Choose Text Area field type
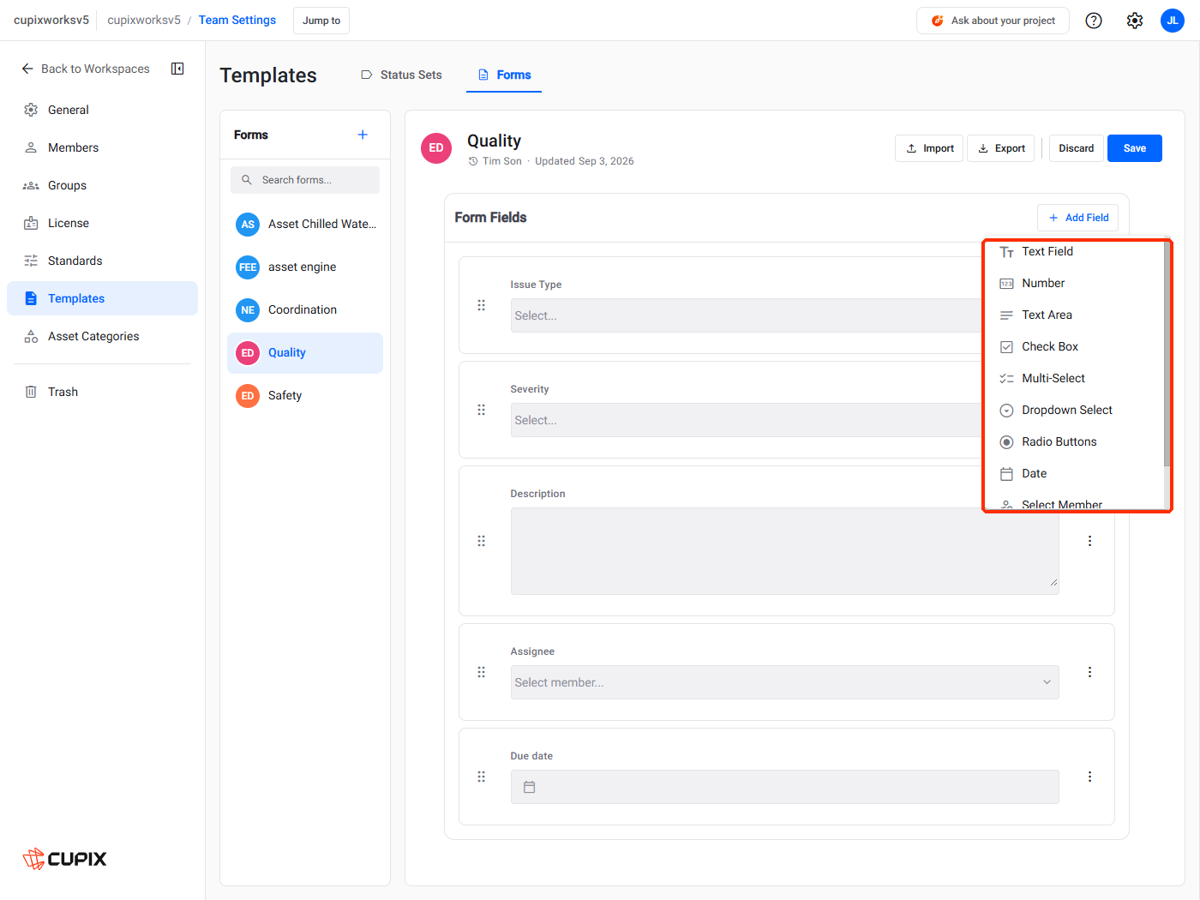This screenshot has height=900, width=1200. [1075, 315]
